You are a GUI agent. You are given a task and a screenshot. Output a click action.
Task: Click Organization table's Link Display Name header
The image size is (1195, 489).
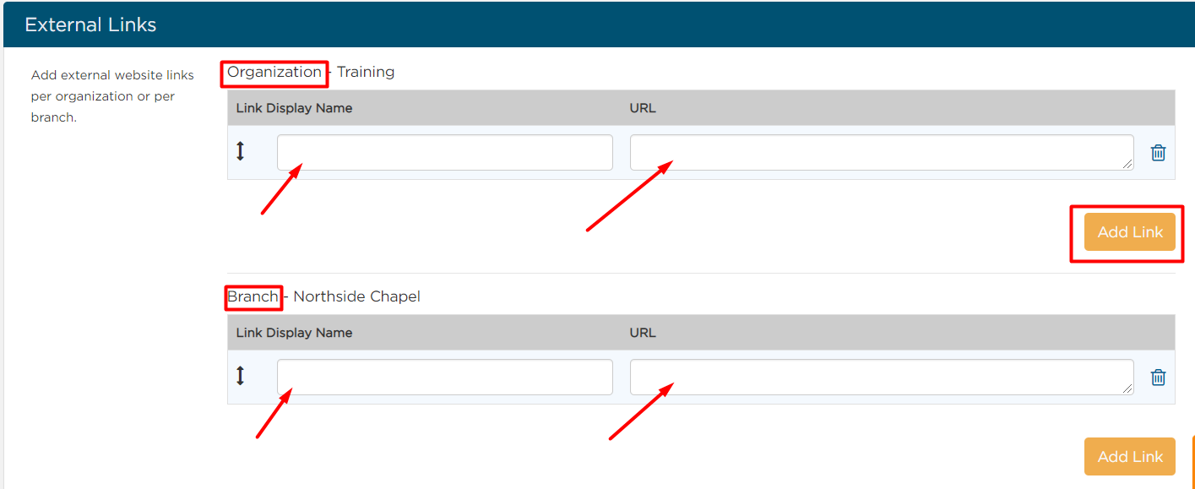(294, 108)
